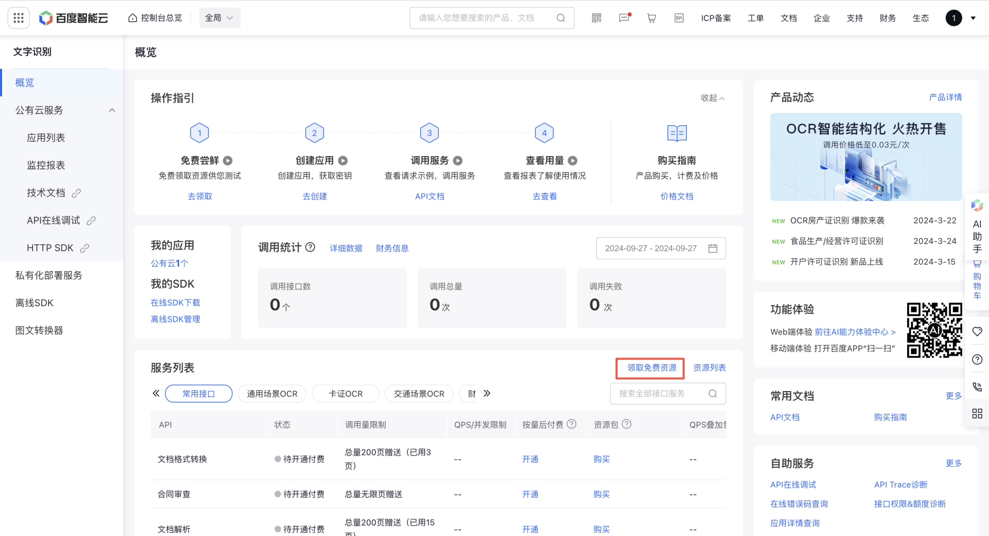The height and width of the screenshot is (536, 989).
Task: Focus the 搜索全部接口服务 input
Action: [668, 394]
